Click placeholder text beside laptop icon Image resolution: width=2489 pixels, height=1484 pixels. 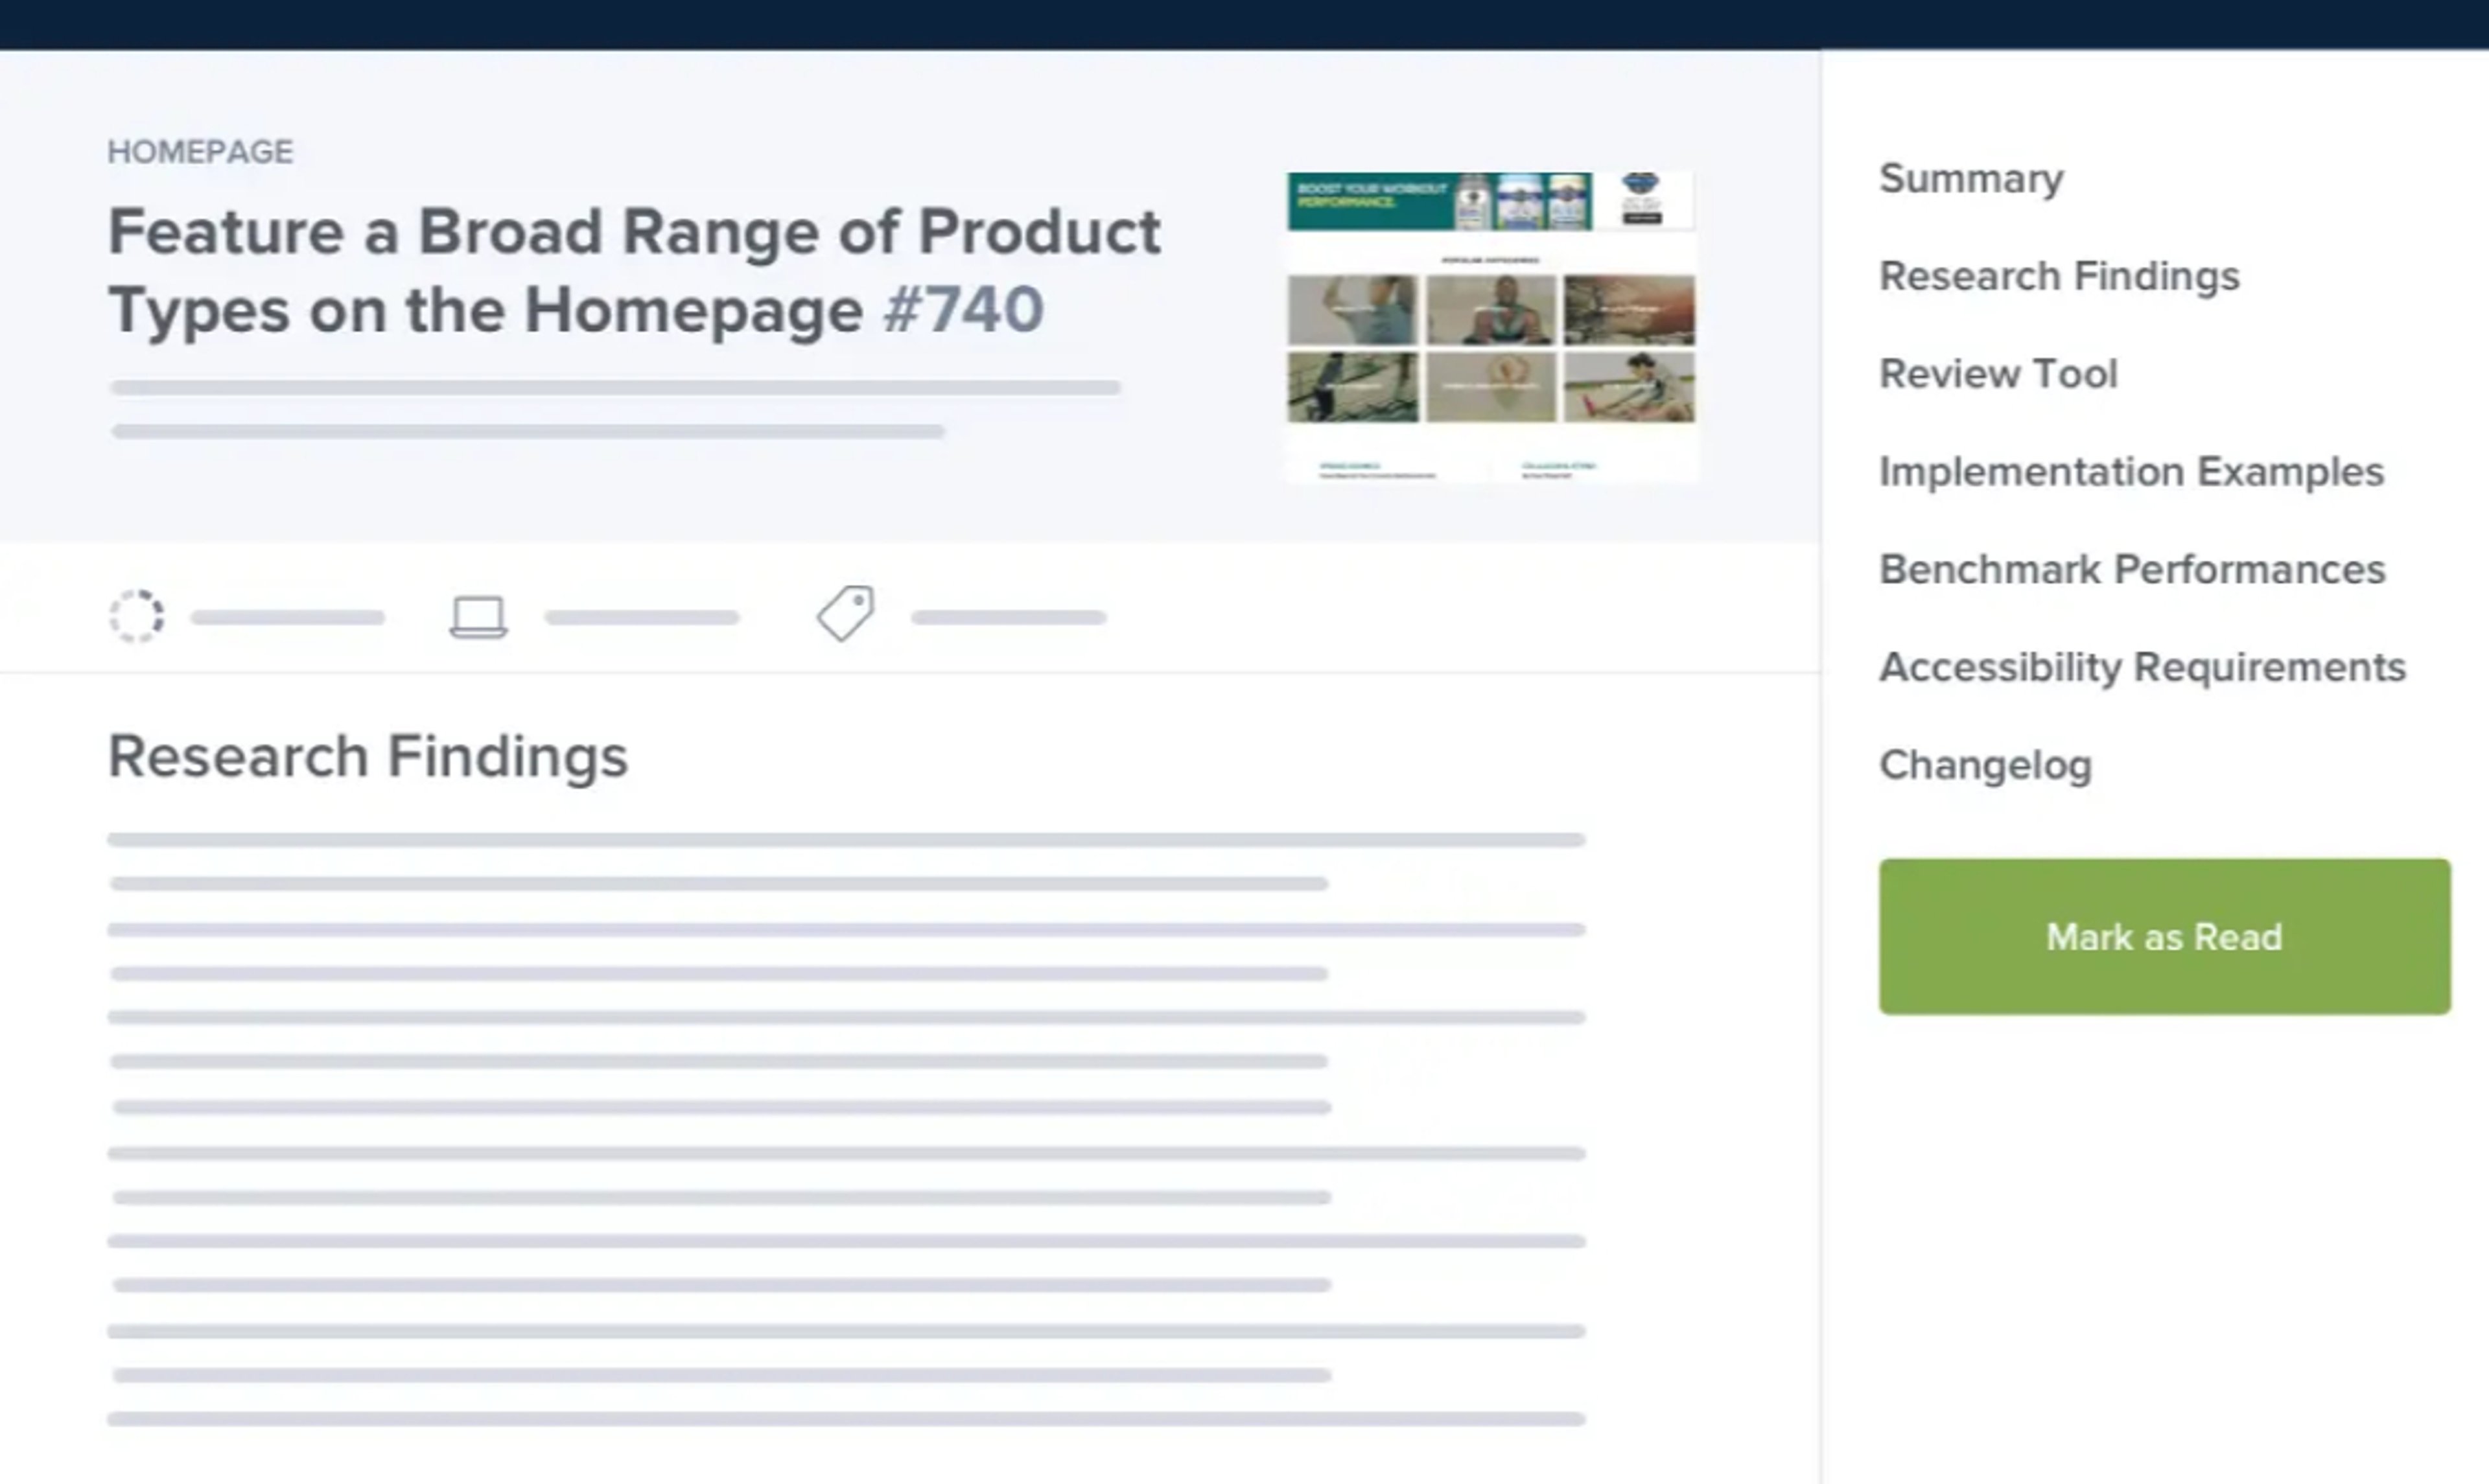[641, 618]
